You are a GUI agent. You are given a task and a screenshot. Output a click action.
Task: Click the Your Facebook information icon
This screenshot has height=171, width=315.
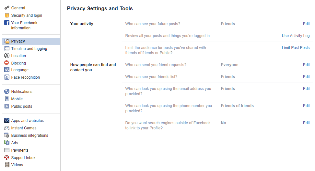7,23
